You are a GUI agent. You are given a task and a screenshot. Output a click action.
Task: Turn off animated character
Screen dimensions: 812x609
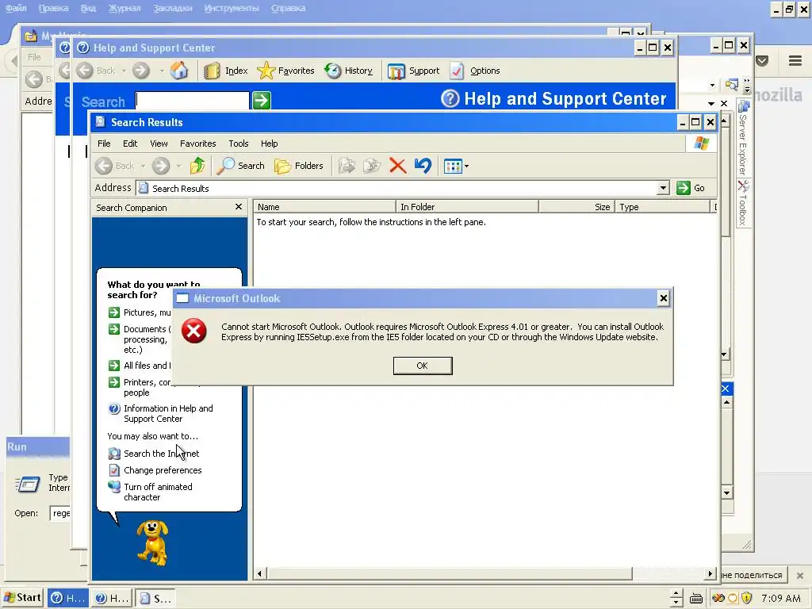tap(150, 492)
